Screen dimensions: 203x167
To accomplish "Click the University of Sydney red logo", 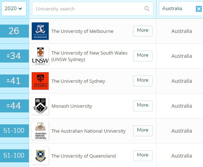I will coord(40,81).
